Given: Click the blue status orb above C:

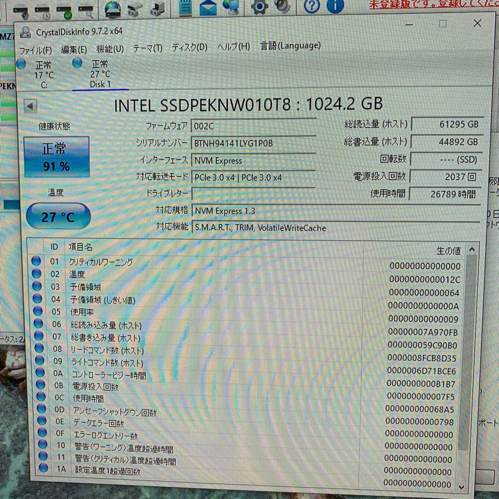Looking at the screenshot, I should (x=21, y=64).
